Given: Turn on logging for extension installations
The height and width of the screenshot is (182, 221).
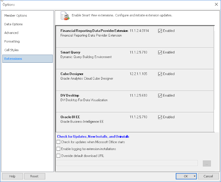Looking at the screenshot, I should pyautogui.click(x=58, y=149).
